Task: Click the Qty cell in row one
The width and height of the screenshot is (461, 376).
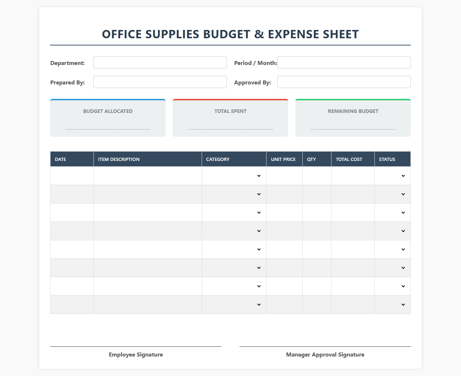Action: click(x=317, y=176)
